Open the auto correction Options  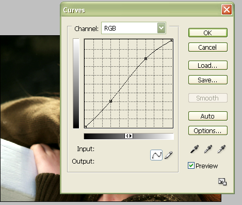(208, 130)
